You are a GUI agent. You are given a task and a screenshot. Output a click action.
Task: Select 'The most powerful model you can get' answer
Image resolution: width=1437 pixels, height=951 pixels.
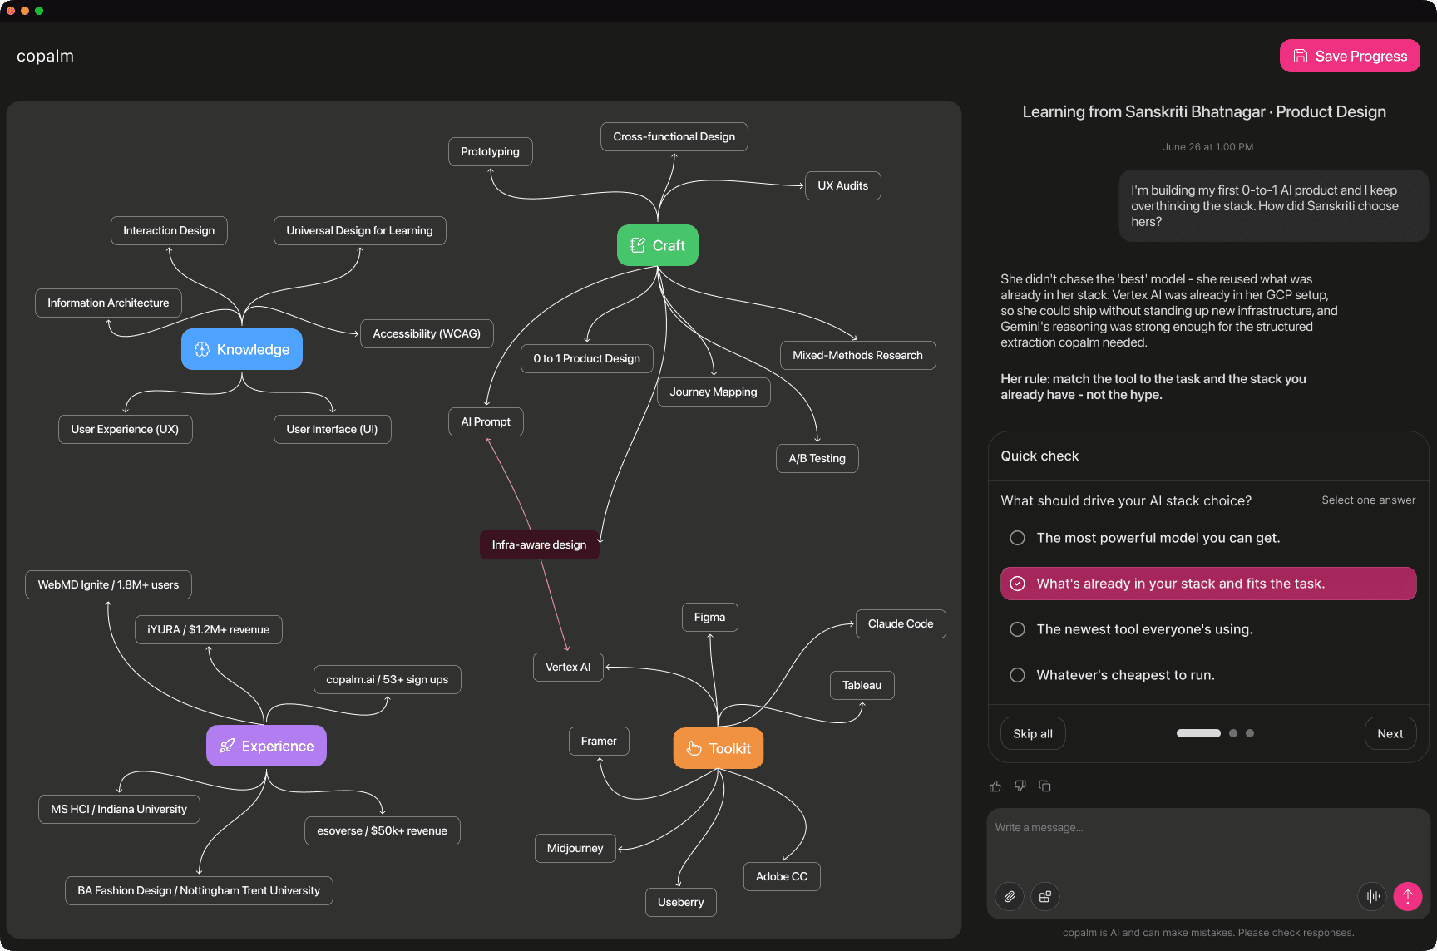coord(1208,538)
